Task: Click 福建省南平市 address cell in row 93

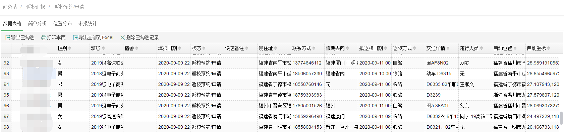Action: [x=274, y=74]
